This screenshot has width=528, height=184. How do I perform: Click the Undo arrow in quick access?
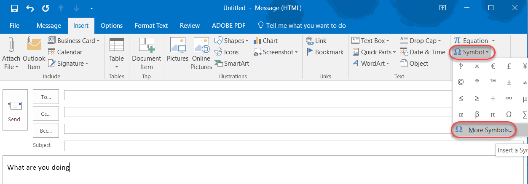click(x=30, y=8)
